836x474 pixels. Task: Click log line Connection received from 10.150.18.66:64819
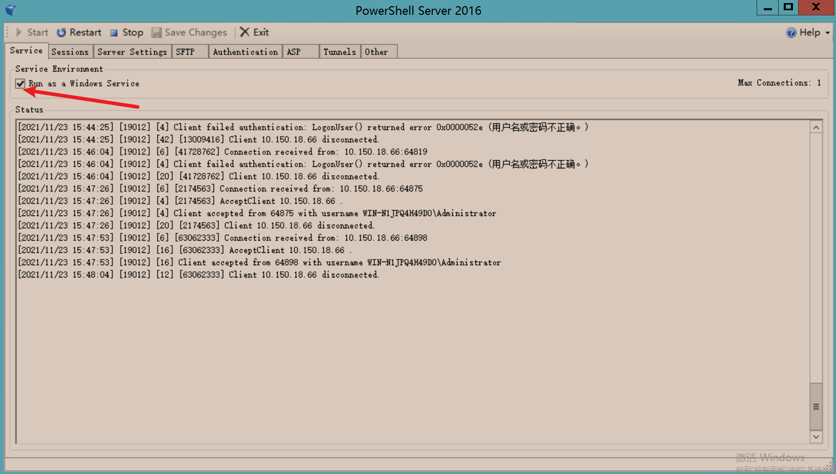pyautogui.click(x=222, y=152)
